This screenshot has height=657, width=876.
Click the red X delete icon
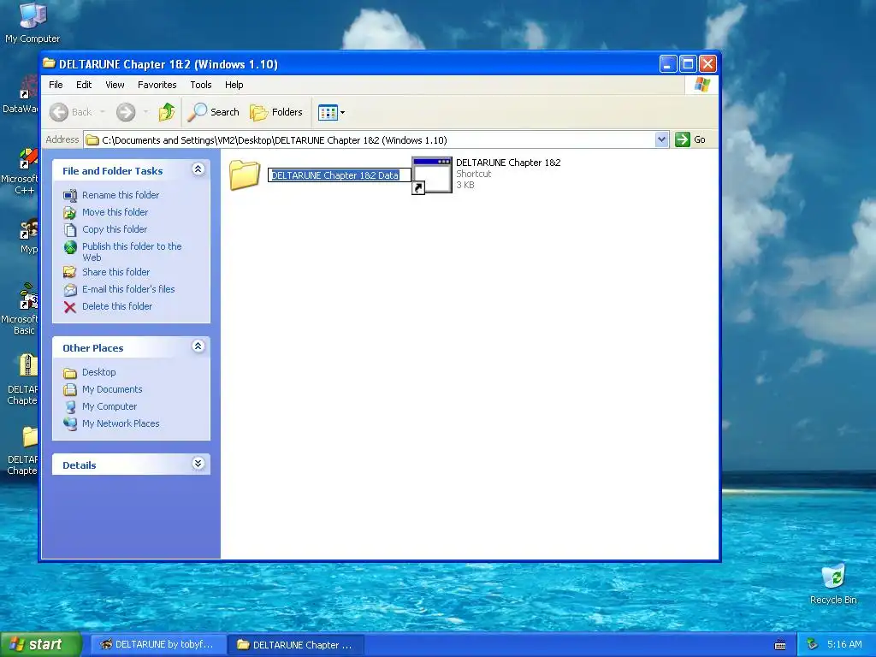(x=70, y=307)
